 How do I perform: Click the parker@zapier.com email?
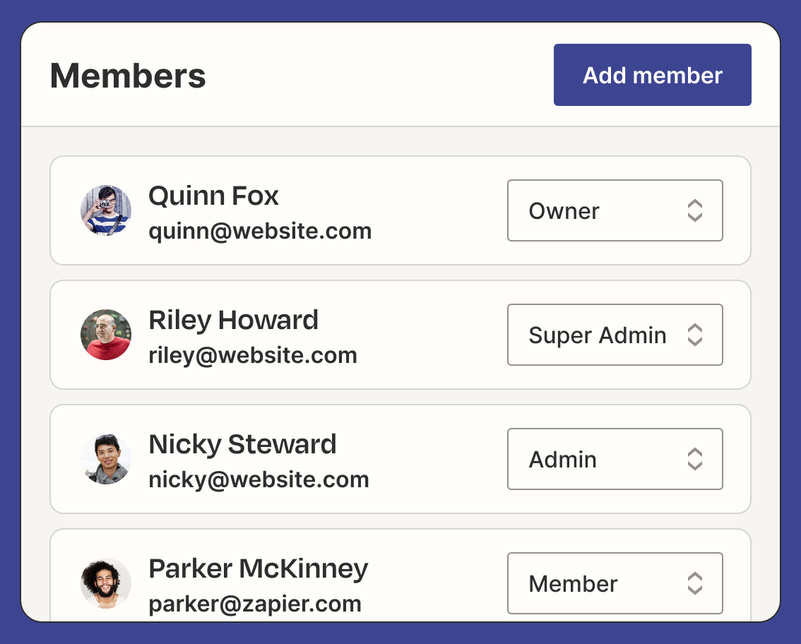[255, 604]
